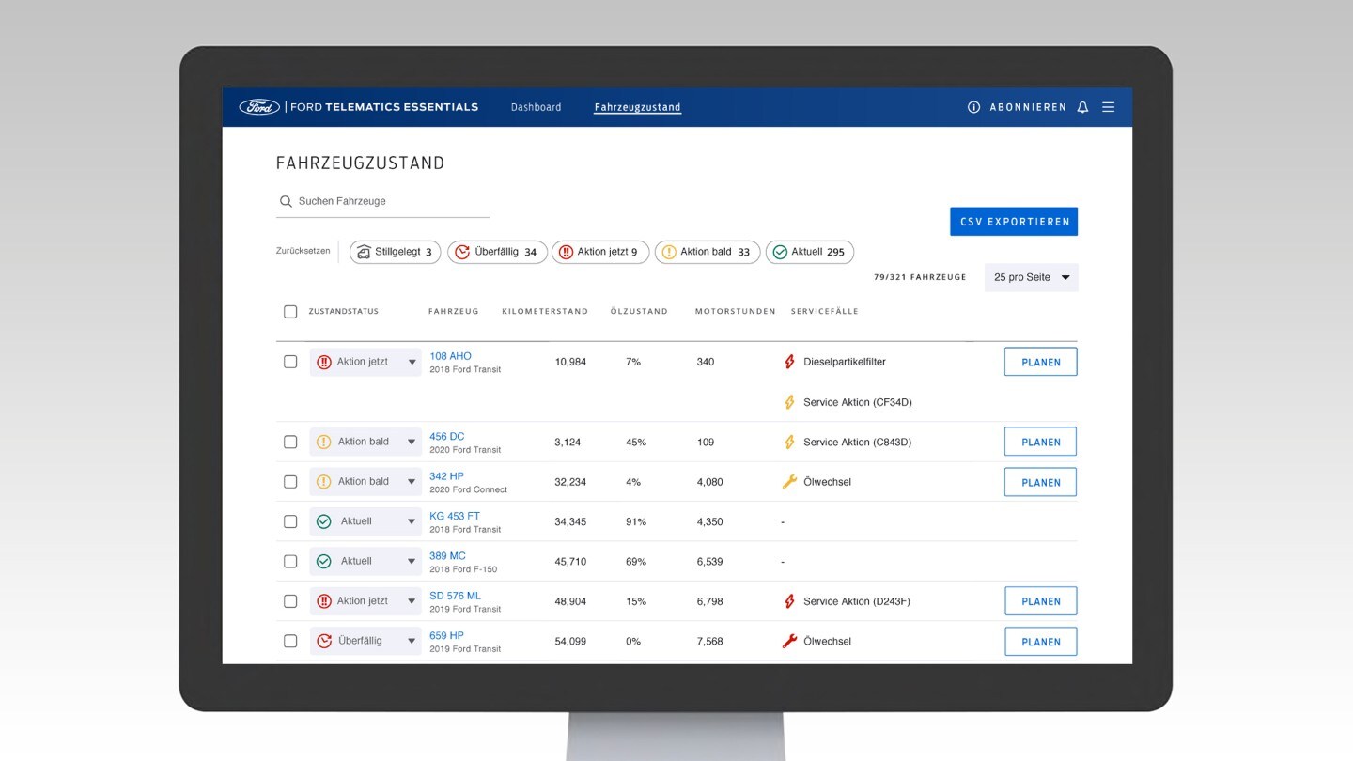1353x761 pixels.
Task: Click the Suchen Fahrzeuge search field
Action: click(x=382, y=201)
